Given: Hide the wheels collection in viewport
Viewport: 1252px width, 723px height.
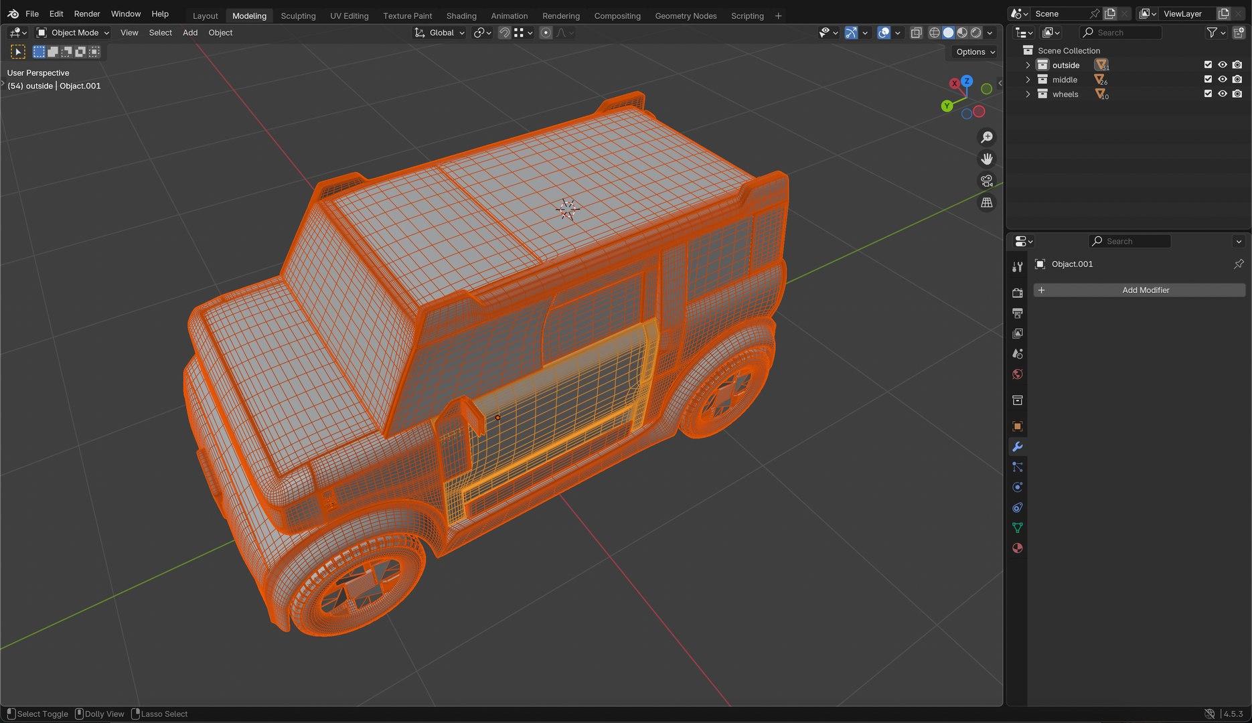Looking at the screenshot, I should pos(1223,94).
